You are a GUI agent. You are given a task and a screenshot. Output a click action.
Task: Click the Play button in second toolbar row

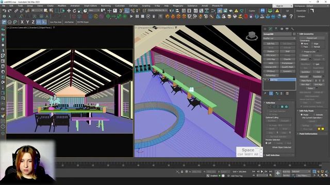pos(131,16)
